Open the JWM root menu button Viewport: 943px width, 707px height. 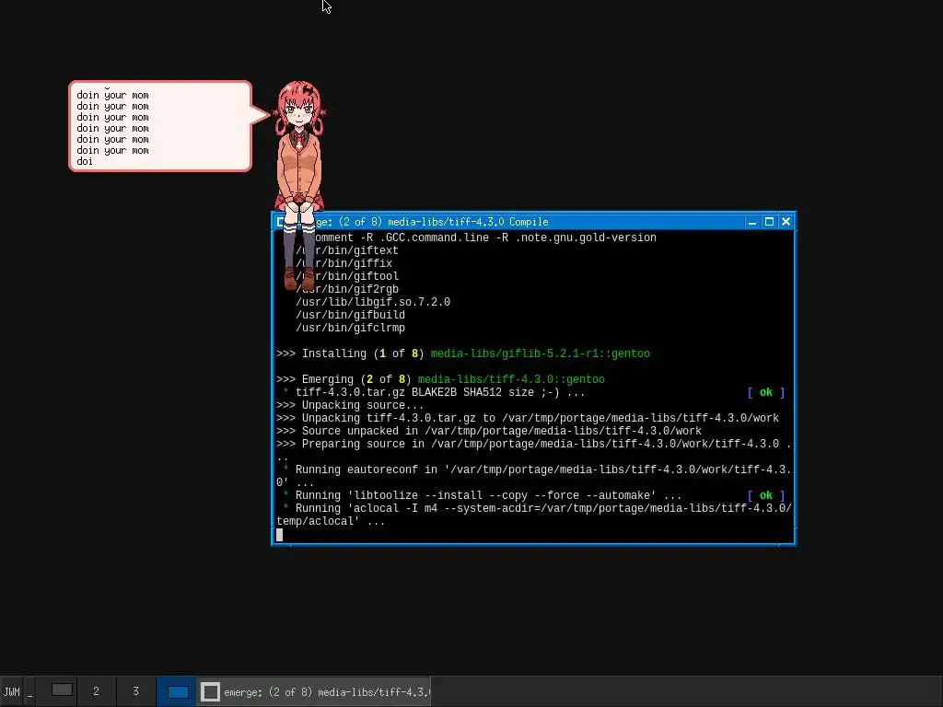[11, 692]
